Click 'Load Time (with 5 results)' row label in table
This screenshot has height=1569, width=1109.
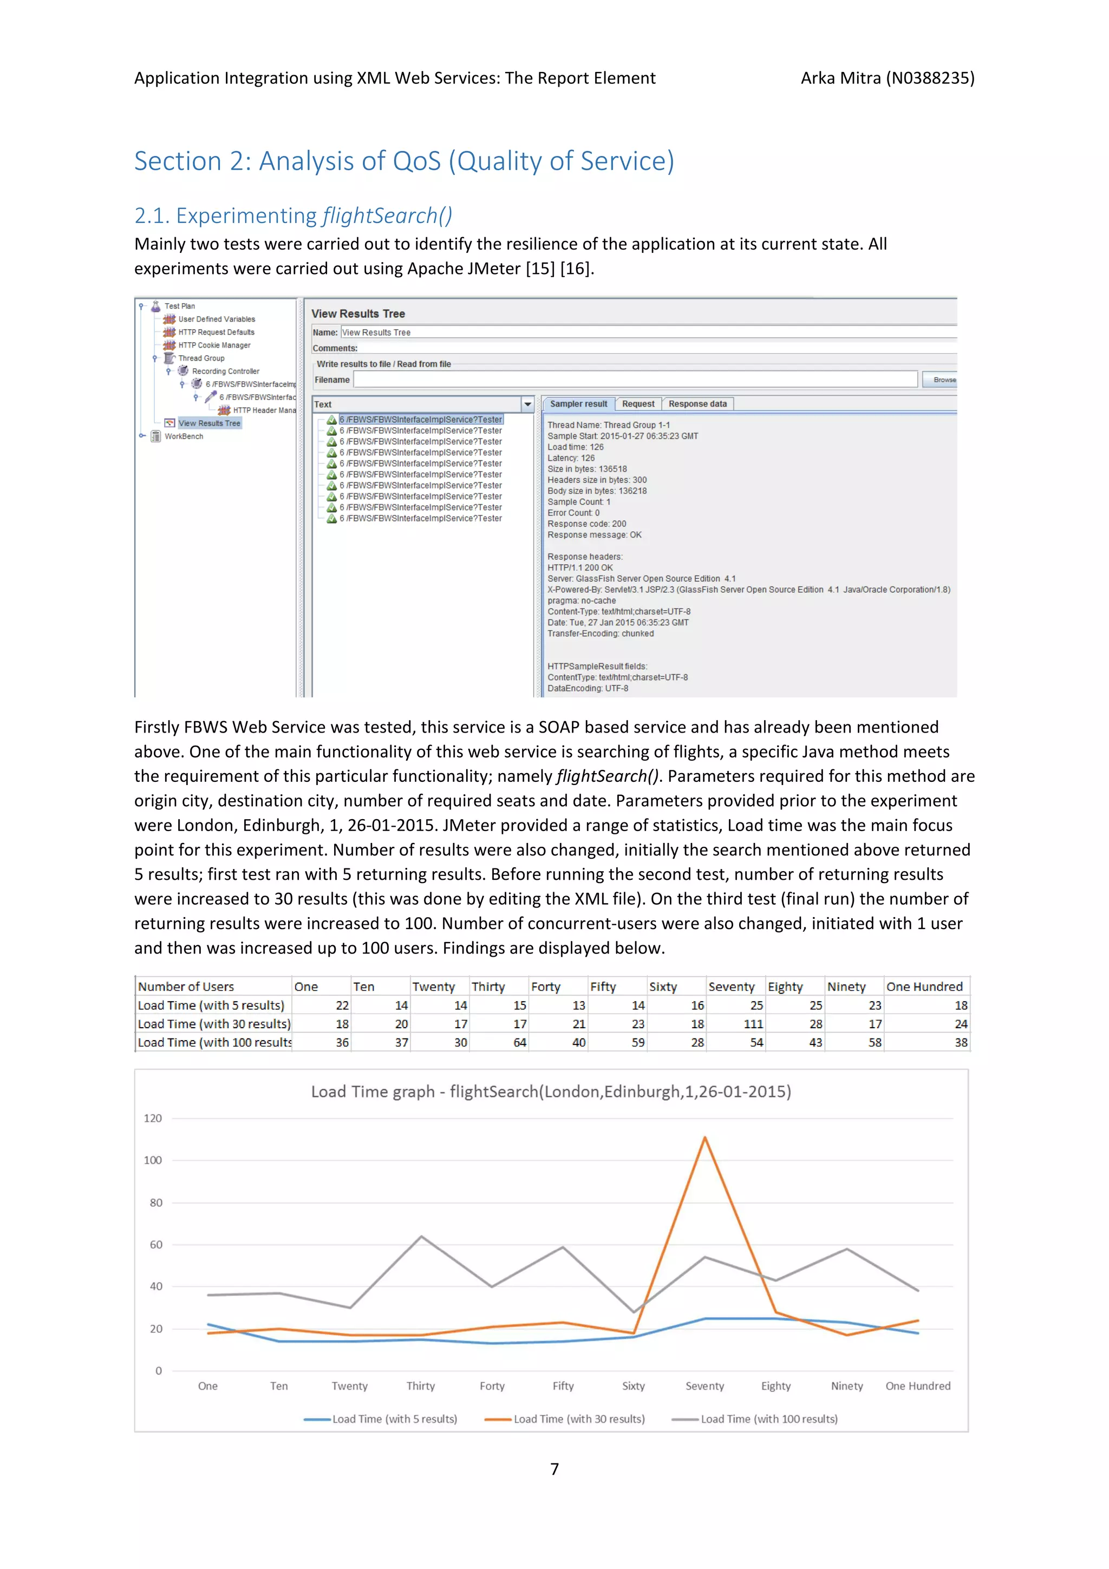[211, 1005]
